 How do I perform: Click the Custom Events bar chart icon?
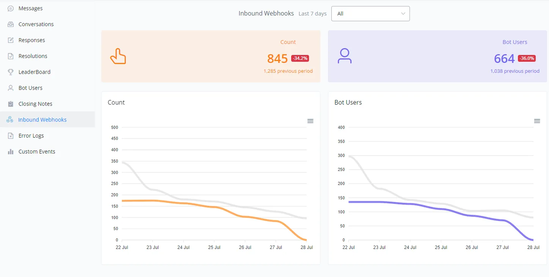click(11, 151)
